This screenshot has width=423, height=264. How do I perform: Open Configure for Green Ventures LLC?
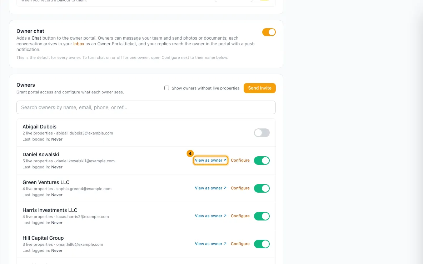tap(240, 188)
